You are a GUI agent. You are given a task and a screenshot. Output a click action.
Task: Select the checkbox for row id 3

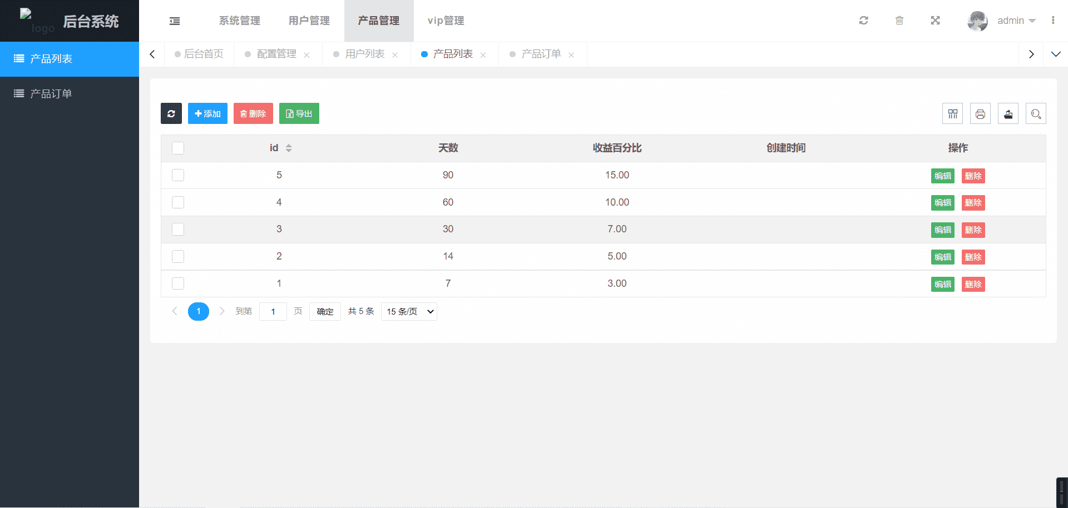click(x=178, y=229)
